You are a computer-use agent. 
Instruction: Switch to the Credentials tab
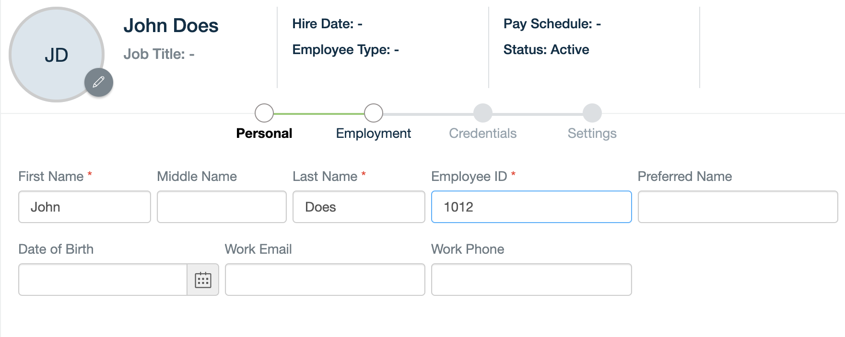click(483, 133)
